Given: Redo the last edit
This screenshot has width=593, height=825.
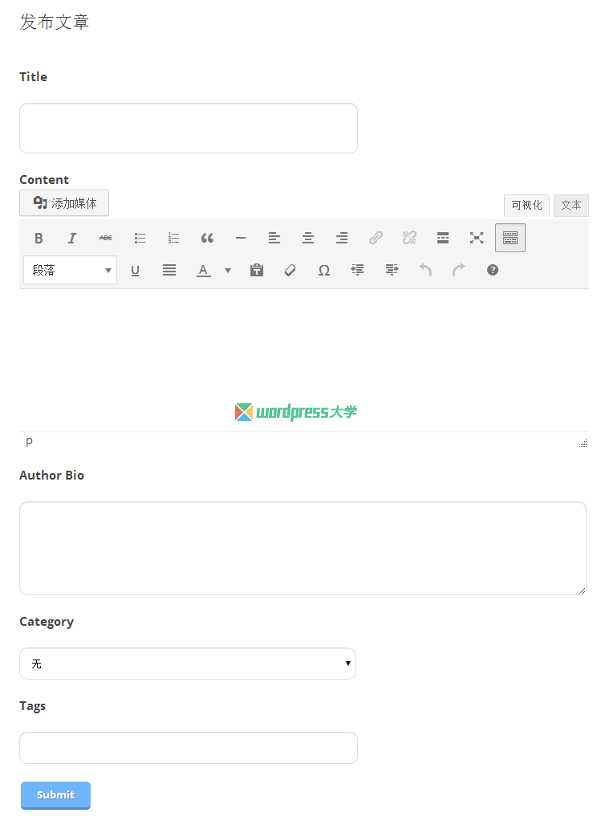Looking at the screenshot, I should point(459,271).
